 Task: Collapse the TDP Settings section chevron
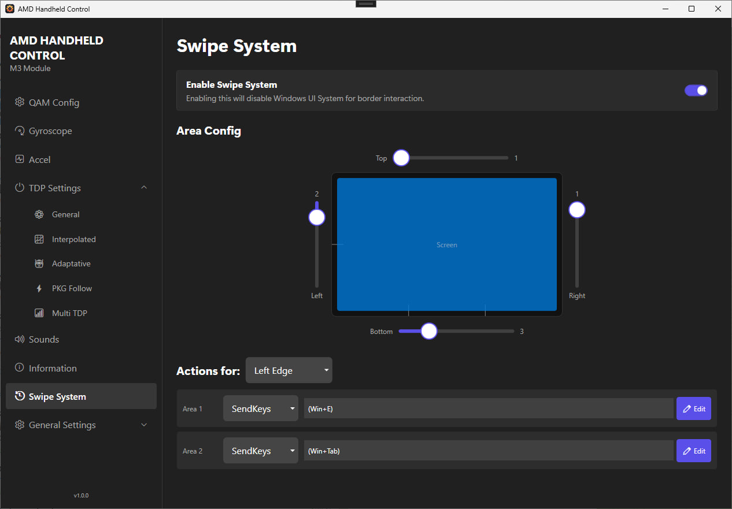pyautogui.click(x=144, y=187)
